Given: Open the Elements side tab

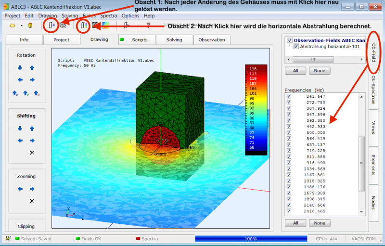Looking at the screenshot, I should (373, 165).
